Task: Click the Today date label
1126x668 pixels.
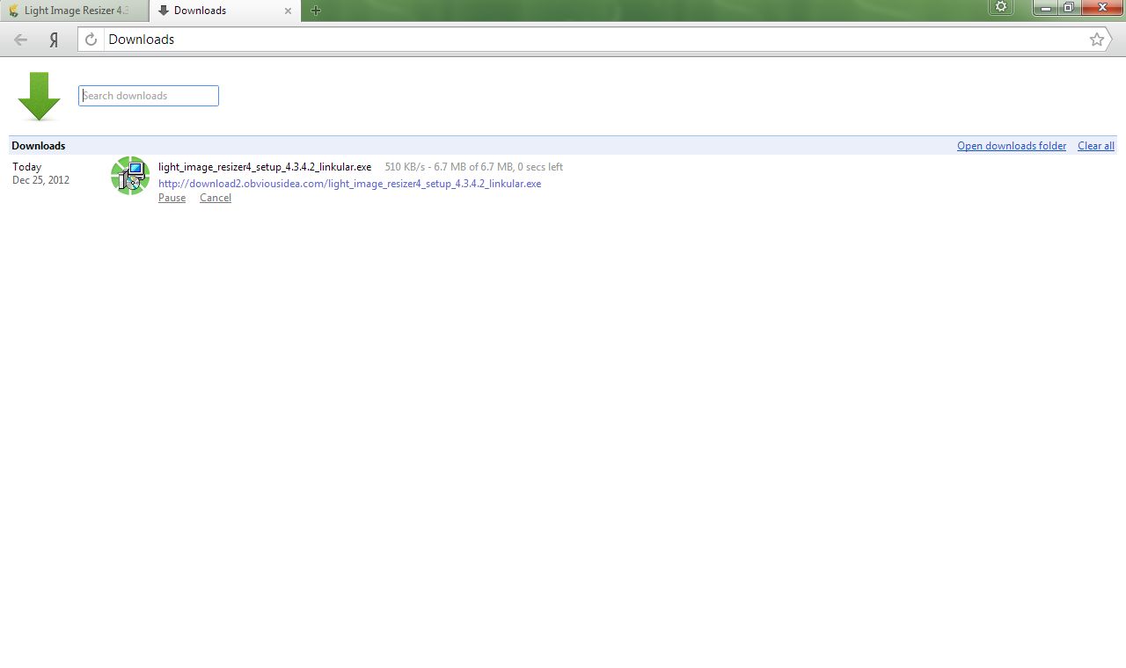Action: (26, 167)
